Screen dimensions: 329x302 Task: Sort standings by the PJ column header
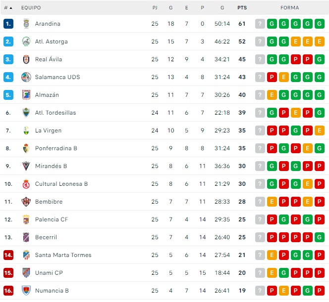[155, 8]
